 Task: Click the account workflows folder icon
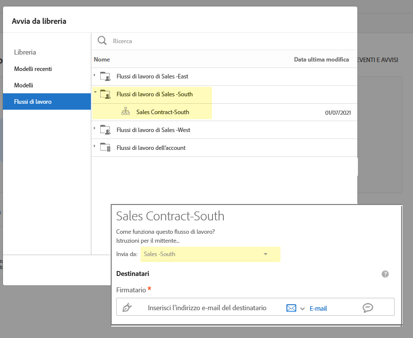coord(105,148)
